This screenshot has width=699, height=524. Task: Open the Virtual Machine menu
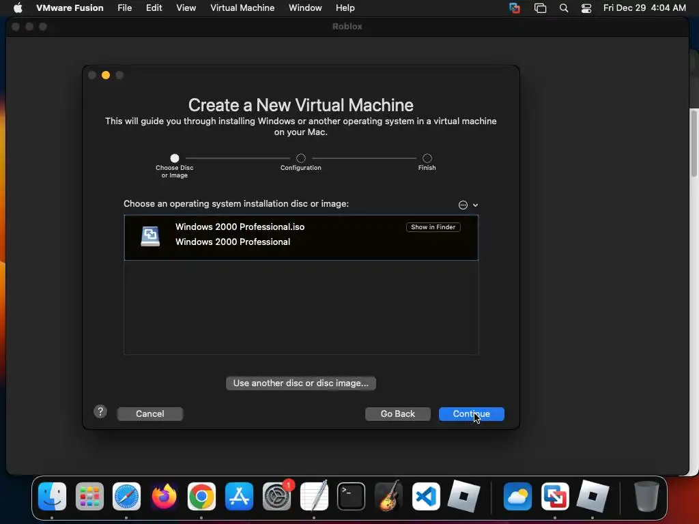pyautogui.click(x=242, y=8)
